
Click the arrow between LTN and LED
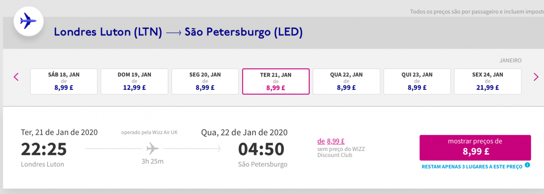(174, 33)
